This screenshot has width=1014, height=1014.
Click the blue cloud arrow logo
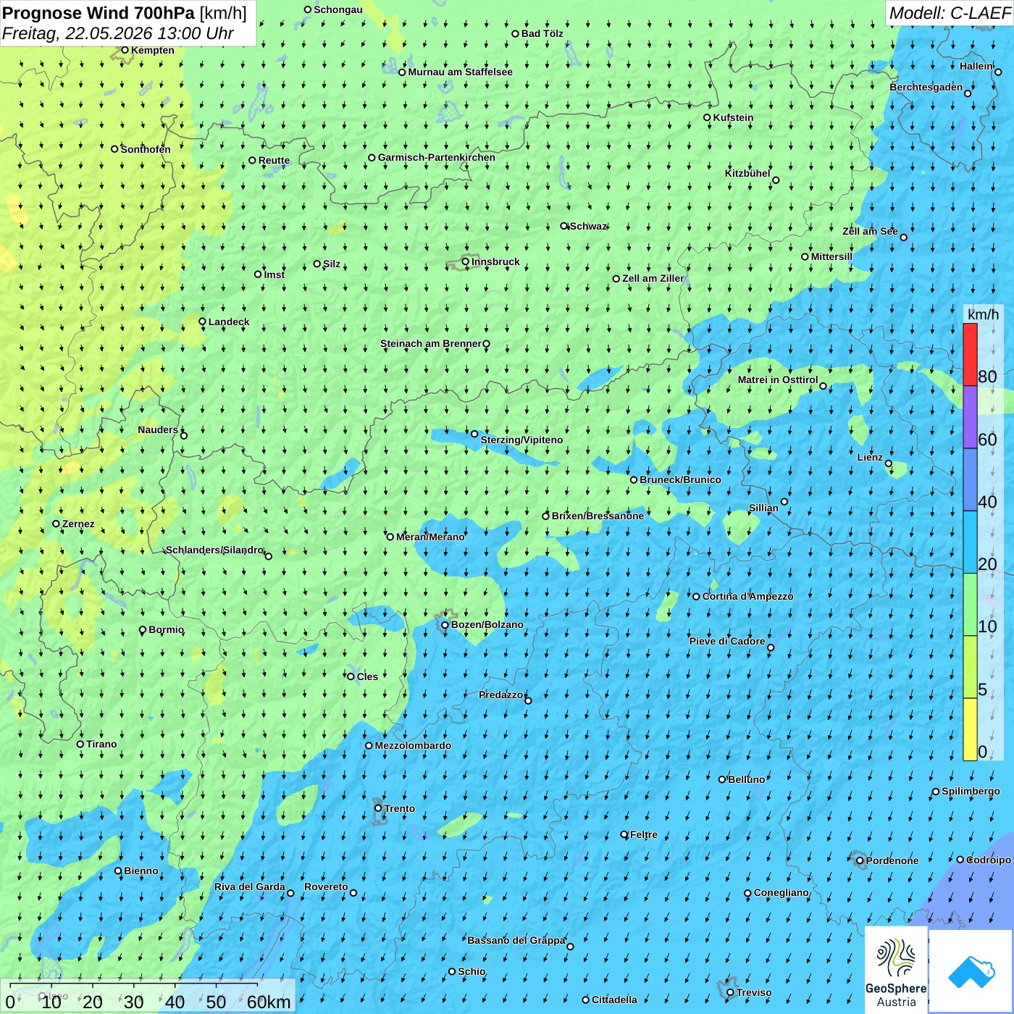click(x=971, y=971)
